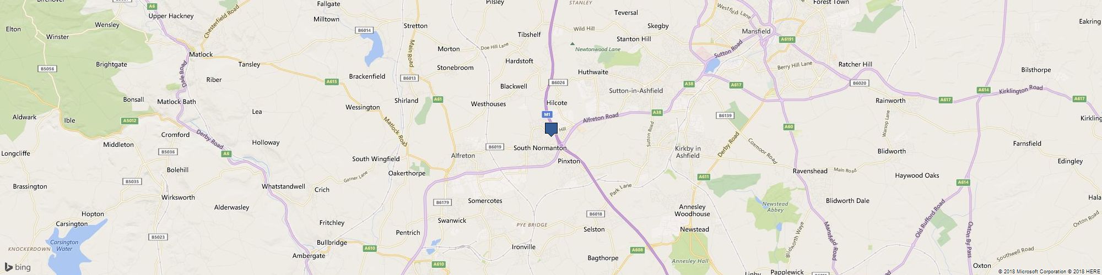The image size is (1102, 275).
Task: Click the Alfreton town label
Action: [463, 156]
